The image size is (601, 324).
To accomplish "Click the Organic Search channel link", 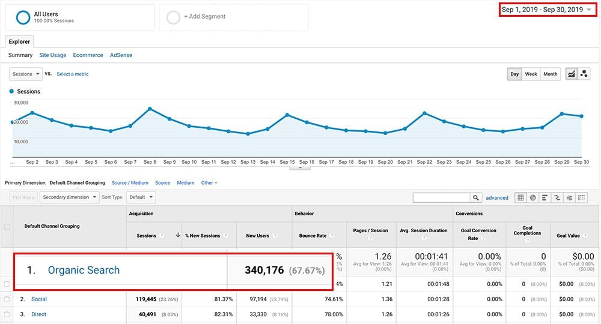I will [84, 270].
